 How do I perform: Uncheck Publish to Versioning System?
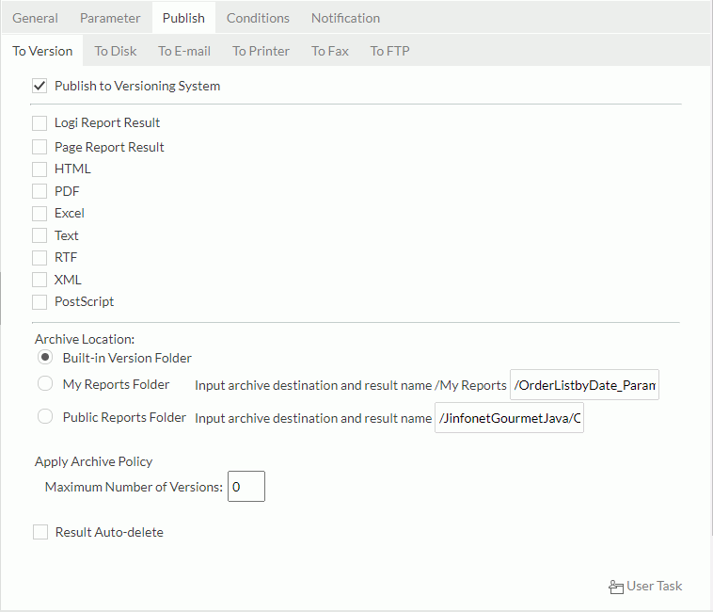click(40, 86)
